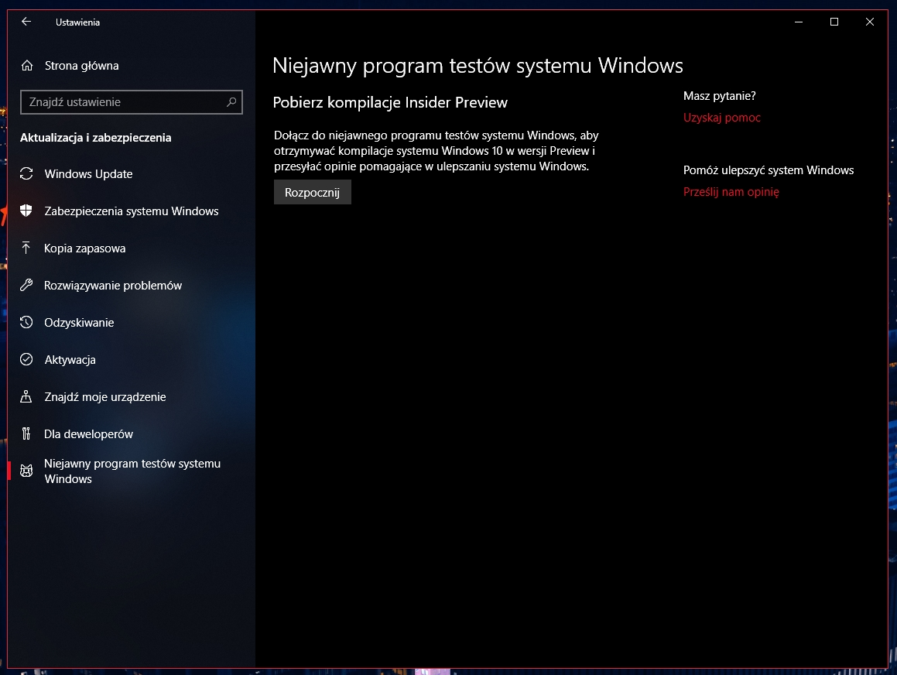Click the Aktywacja checkmark icon
Viewport: 897px width, 675px height.
tap(27, 359)
